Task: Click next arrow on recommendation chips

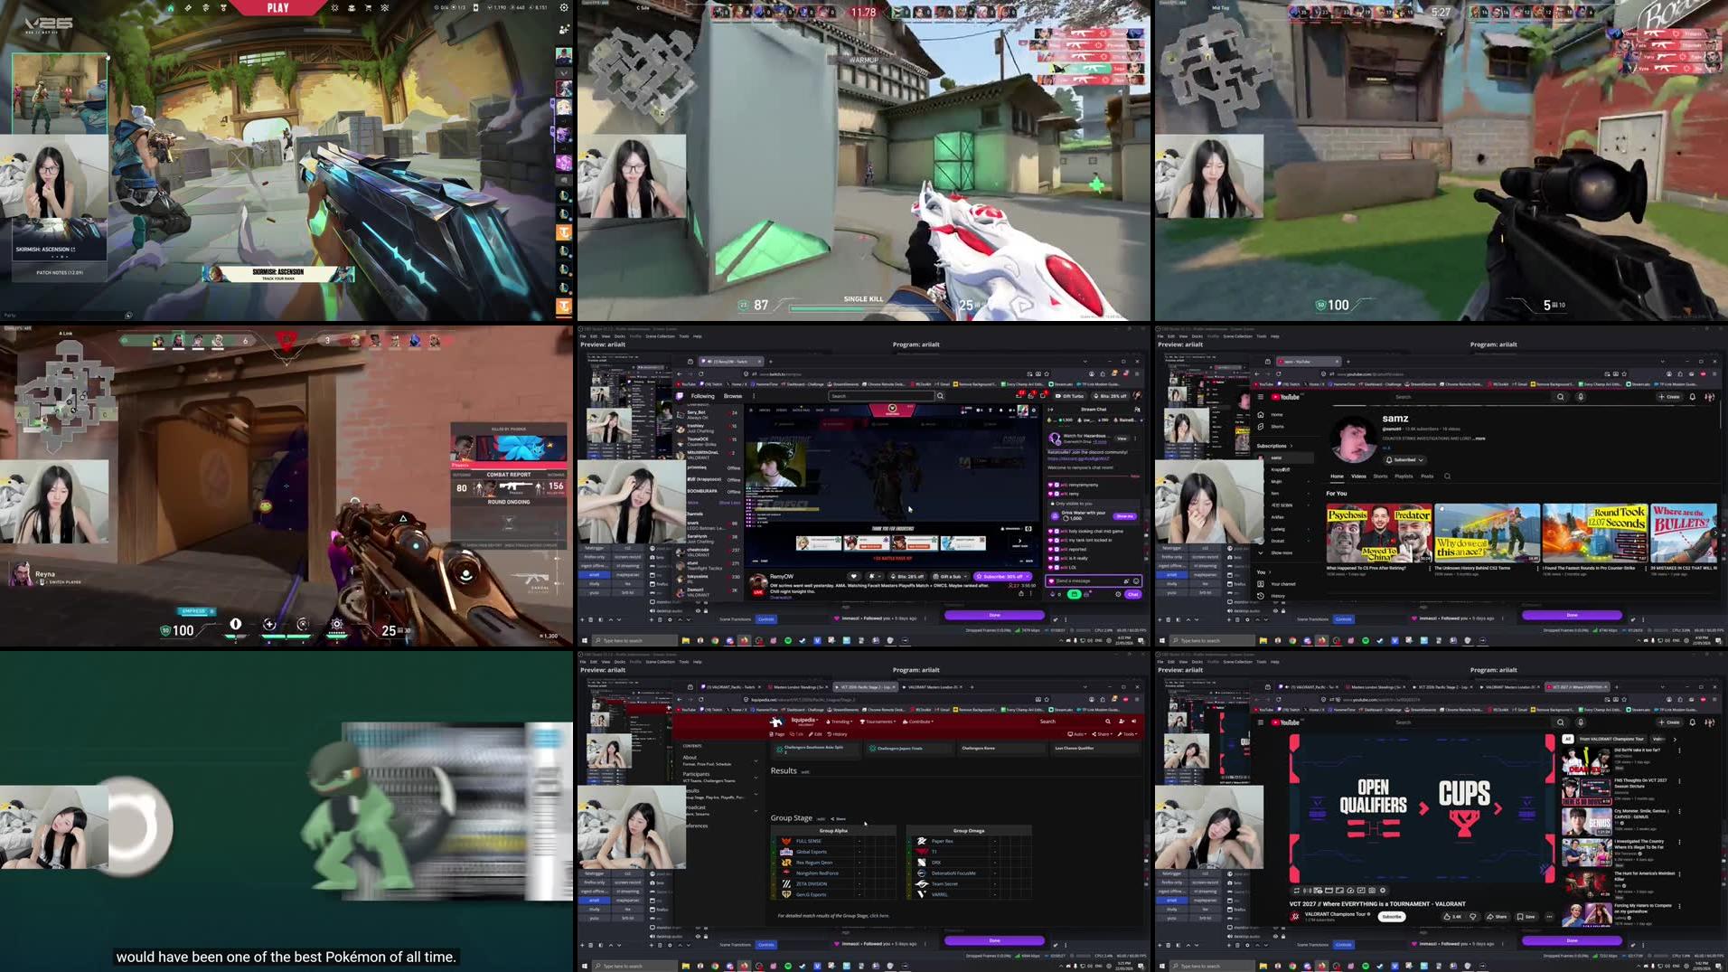Action: click(1675, 739)
